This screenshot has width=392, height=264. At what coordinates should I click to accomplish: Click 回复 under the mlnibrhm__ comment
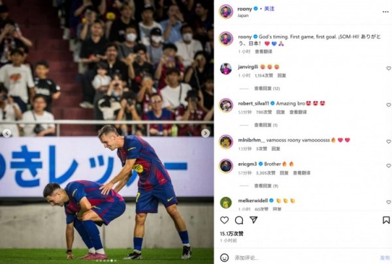[x=276, y=149]
